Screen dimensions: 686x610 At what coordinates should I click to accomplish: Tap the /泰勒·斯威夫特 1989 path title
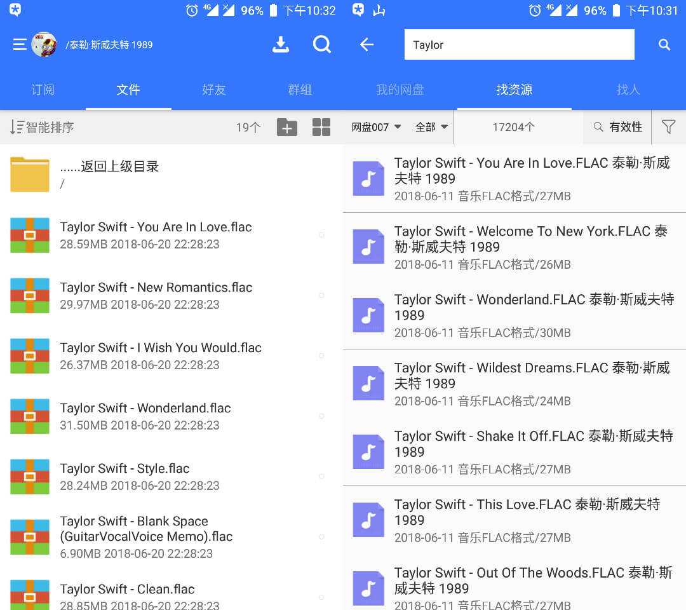109,44
